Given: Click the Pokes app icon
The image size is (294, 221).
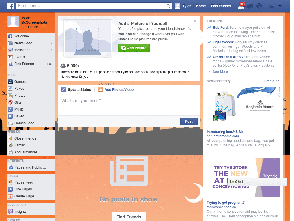Looking at the screenshot, I should point(10,89).
